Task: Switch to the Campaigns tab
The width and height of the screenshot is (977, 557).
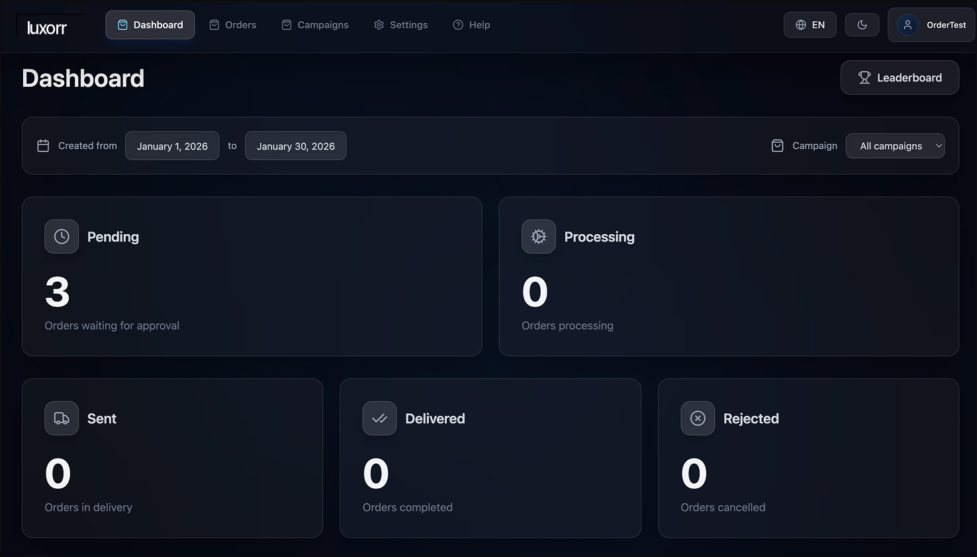Action: click(315, 25)
